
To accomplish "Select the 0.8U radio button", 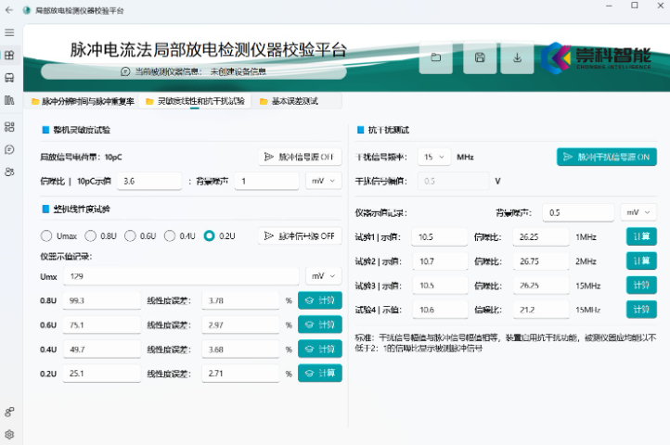I will (91, 235).
